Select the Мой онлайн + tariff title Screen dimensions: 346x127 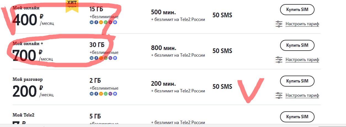coord(28,43)
